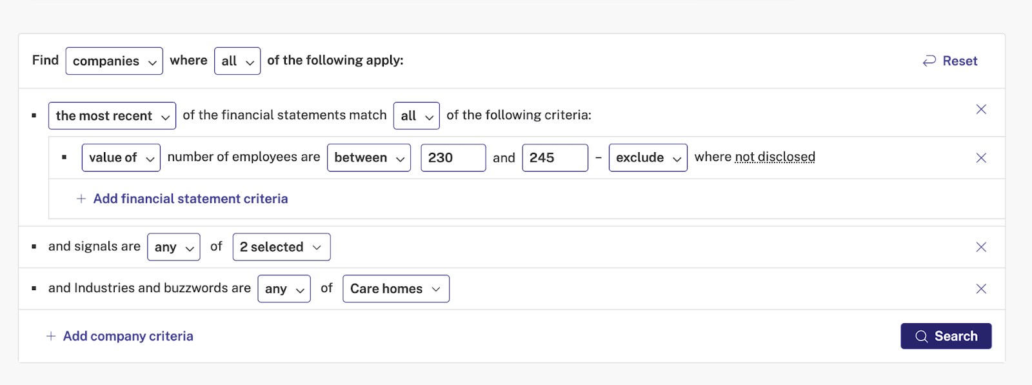Screen dimensions: 1032x385
Task: Click the maximum employees field showing 245
Action: pyautogui.click(x=555, y=158)
